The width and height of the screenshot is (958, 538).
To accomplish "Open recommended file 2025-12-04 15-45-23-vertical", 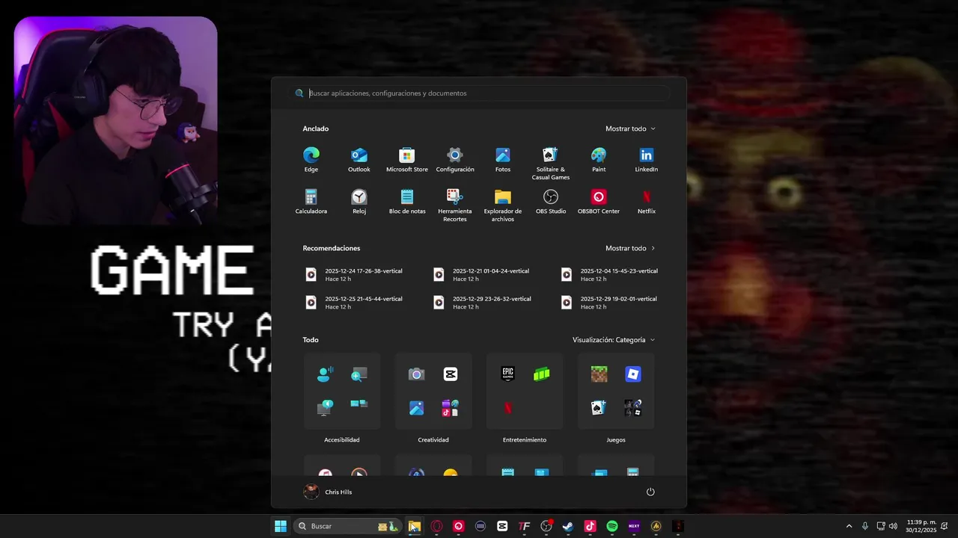I will pos(610,275).
